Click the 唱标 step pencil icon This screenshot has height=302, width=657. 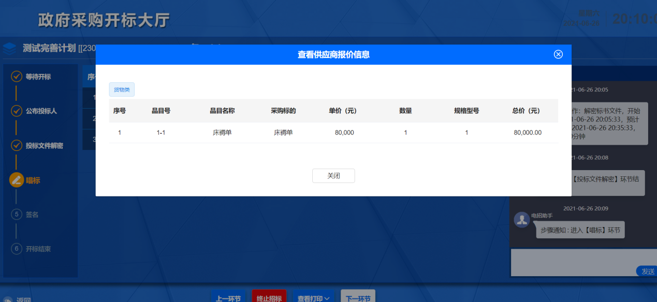click(x=17, y=180)
